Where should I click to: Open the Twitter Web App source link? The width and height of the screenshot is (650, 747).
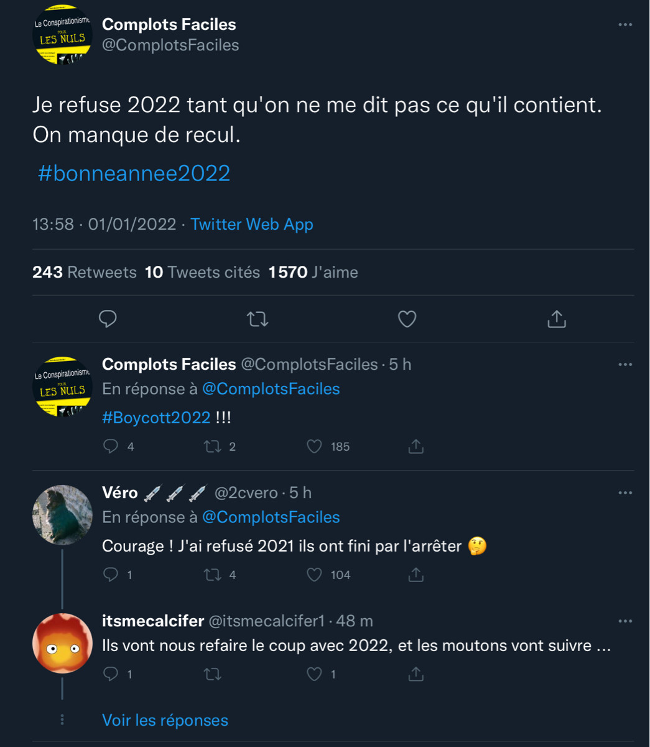[x=251, y=224]
